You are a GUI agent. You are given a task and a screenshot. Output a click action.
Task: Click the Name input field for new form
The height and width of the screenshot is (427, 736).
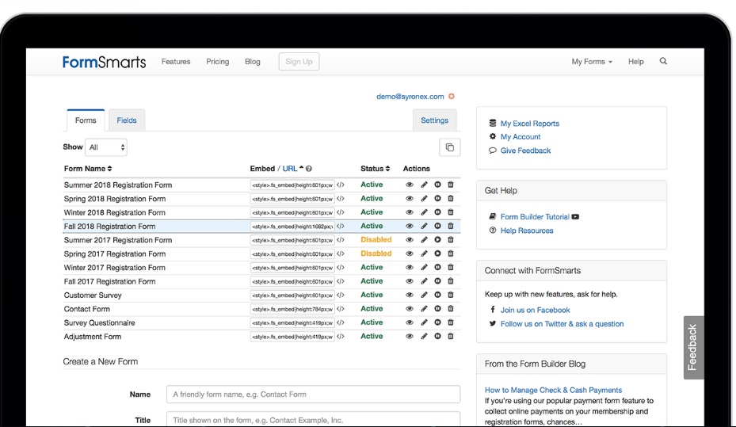[313, 395]
